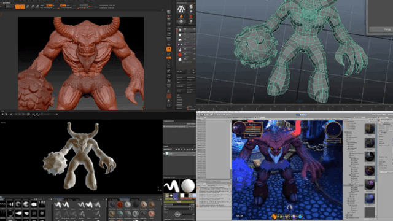Image resolution: width=393 pixels, height=221 pixels.
Task: Open the Edit menu in Unity
Action: pos(201,112)
